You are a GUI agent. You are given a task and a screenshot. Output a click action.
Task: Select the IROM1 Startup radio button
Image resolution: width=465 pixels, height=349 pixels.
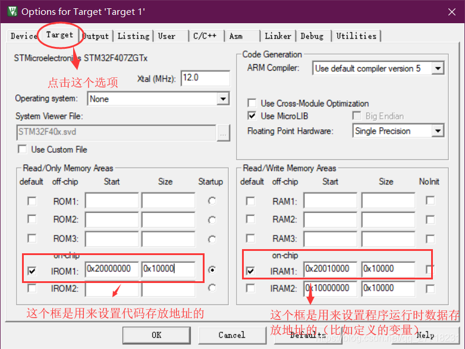click(x=212, y=270)
